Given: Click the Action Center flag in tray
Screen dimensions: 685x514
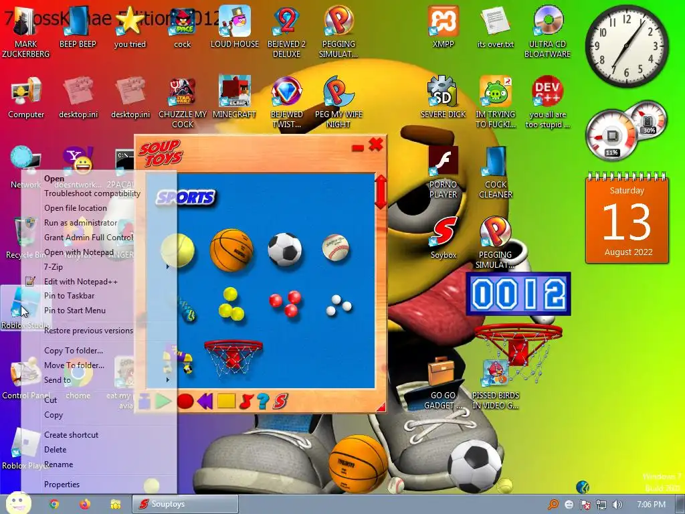Looking at the screenshot, I should coord(585,505).
